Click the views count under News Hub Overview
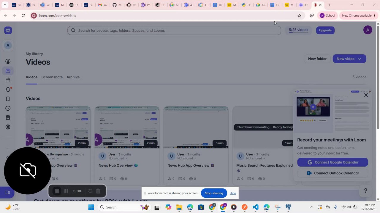Screen dimensions: 380x213 tap(102, 179)
